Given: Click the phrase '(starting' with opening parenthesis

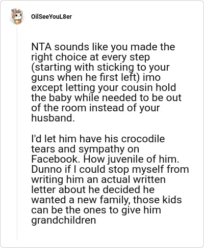Looking at the screenshot, I should tap(51, 68).
